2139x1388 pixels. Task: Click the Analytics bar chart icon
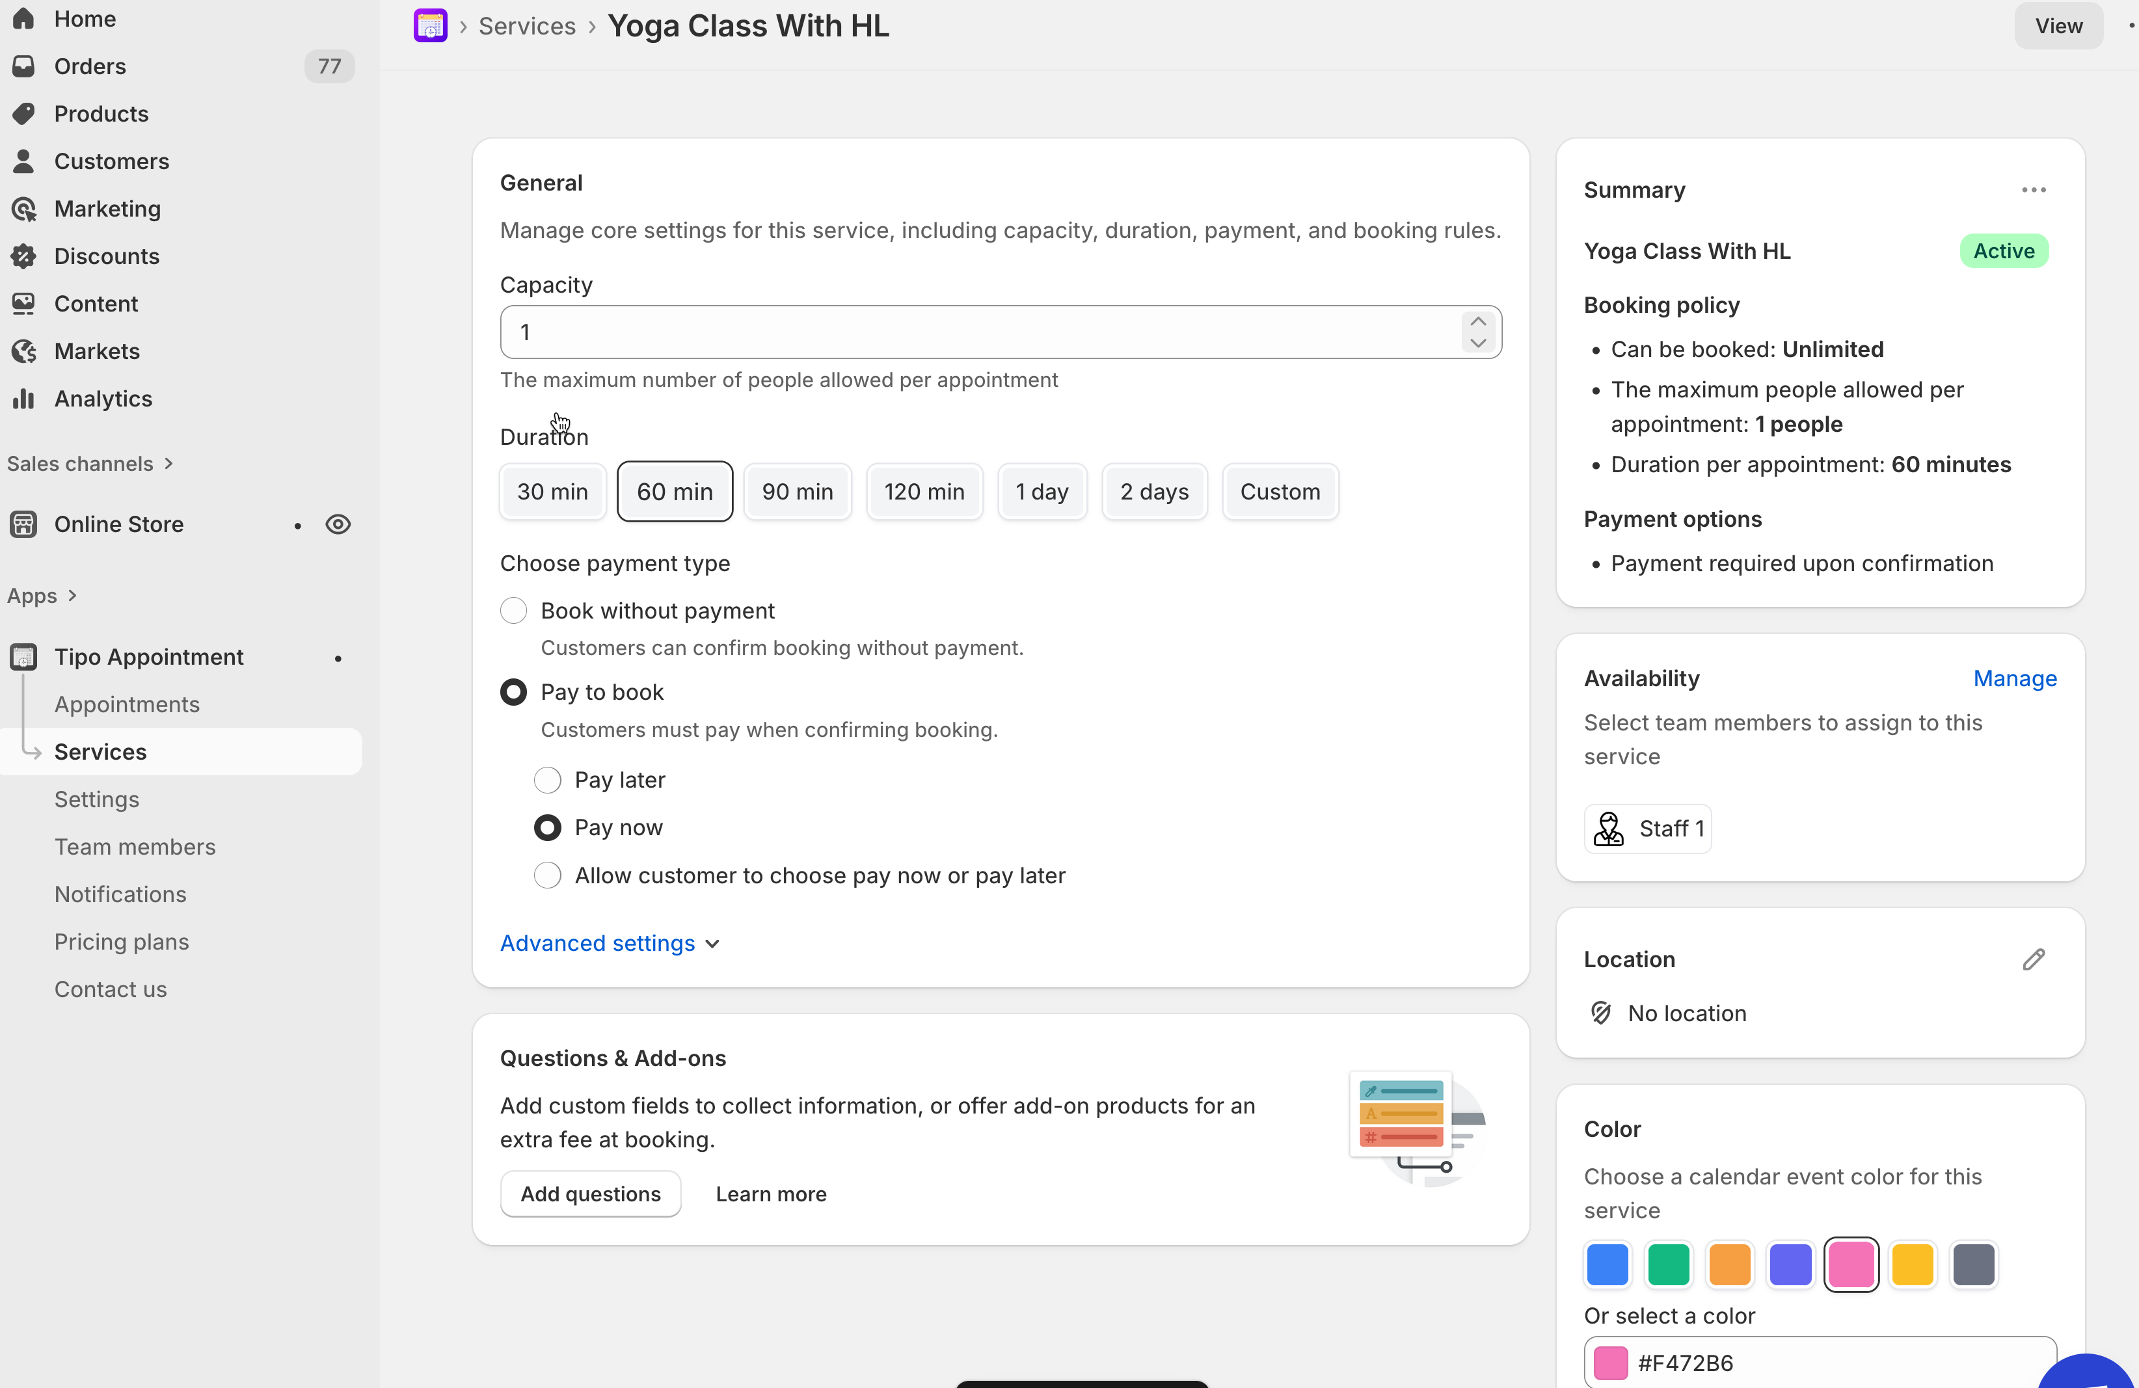24,398
